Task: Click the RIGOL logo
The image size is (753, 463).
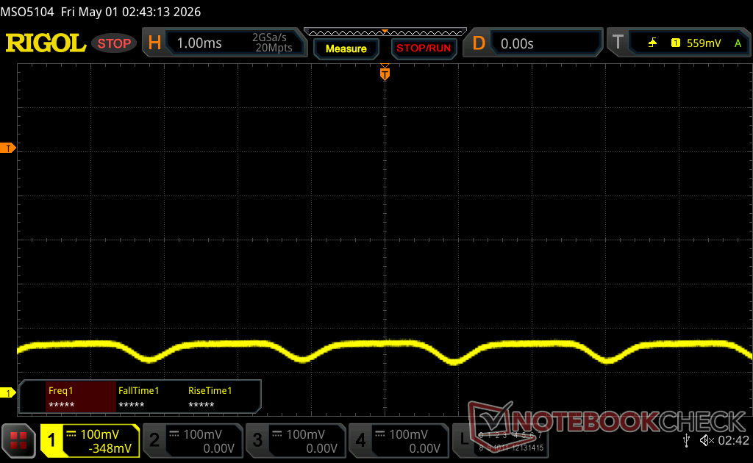Action: click(x=46, y=43)
